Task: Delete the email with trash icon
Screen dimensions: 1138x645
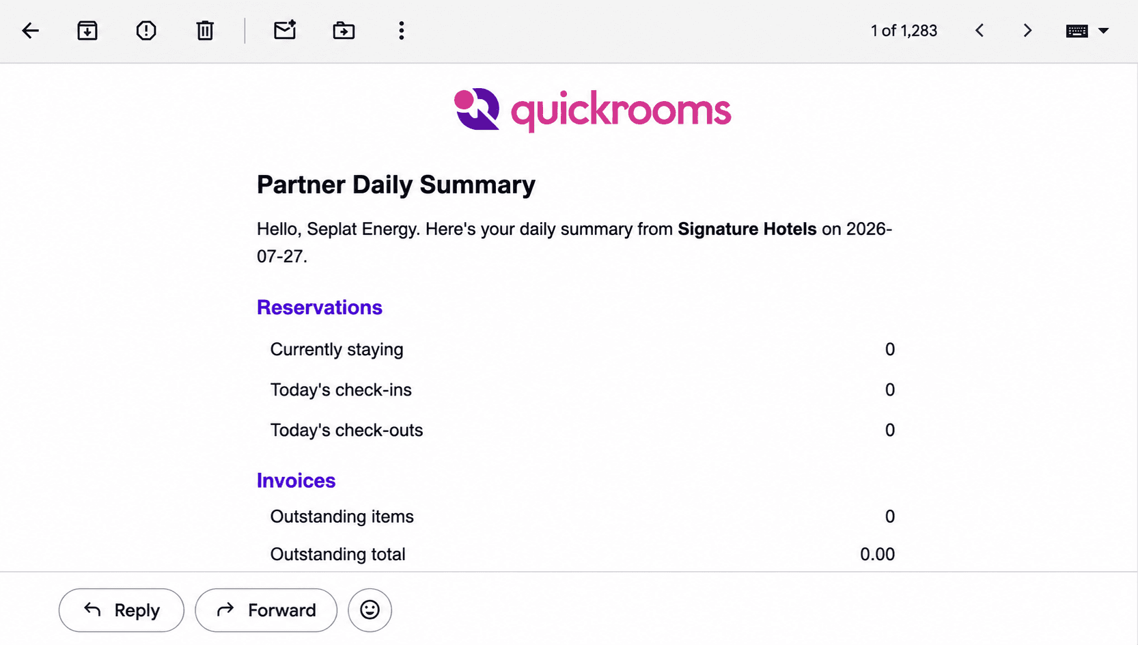Action: click(205, 31)
